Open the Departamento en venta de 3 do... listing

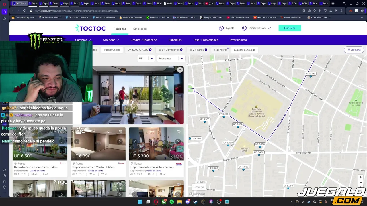tap(36, 167)
